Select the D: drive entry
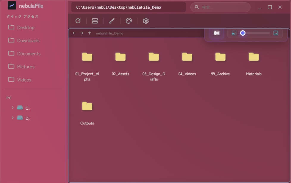 point(24,118)
